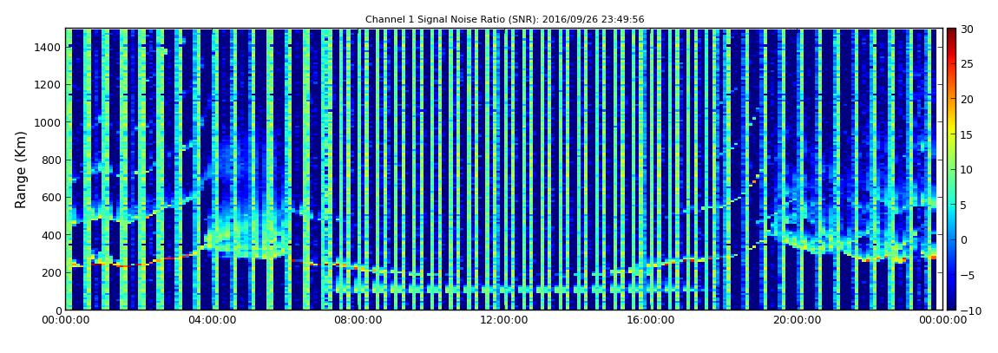Click the 12:00:00 time tick label
The image size is (998, 353).
click(x=504, y=320)
